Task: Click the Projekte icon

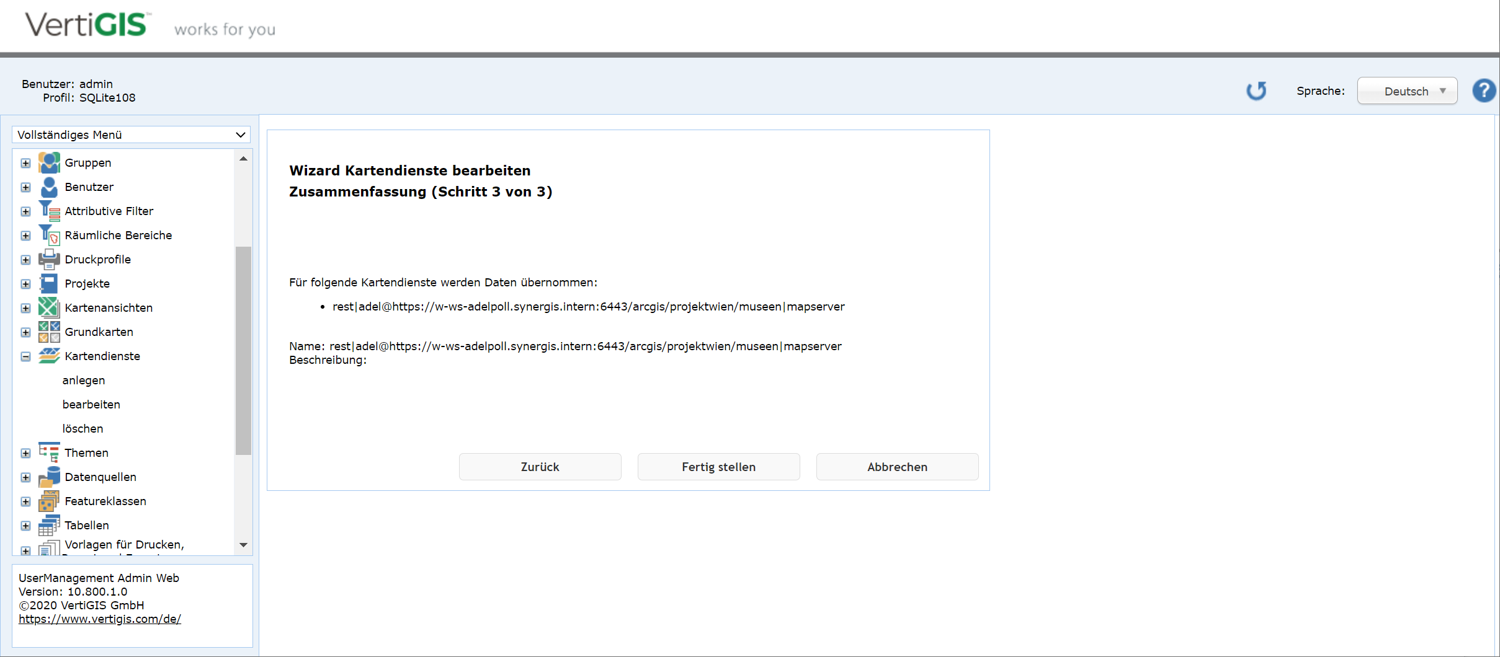Action: tap(49, 283)
